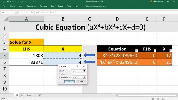Open the Equation column filter dropdown

[x=137, y=51]
